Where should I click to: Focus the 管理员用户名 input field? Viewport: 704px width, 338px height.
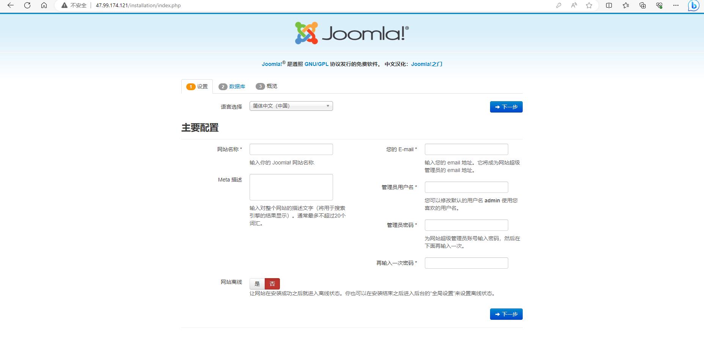click(467, 187)
